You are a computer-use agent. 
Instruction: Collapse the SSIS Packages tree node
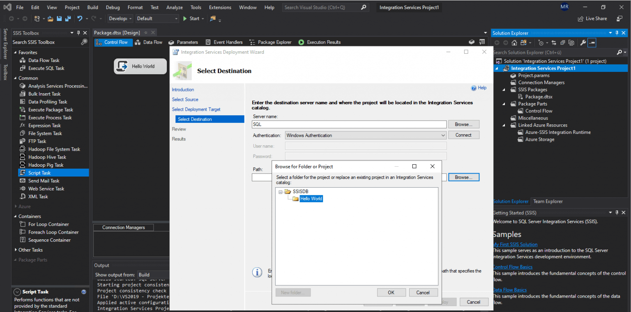click(x=504, y=89)
